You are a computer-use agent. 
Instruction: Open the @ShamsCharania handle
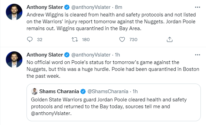tap(108, 91)
